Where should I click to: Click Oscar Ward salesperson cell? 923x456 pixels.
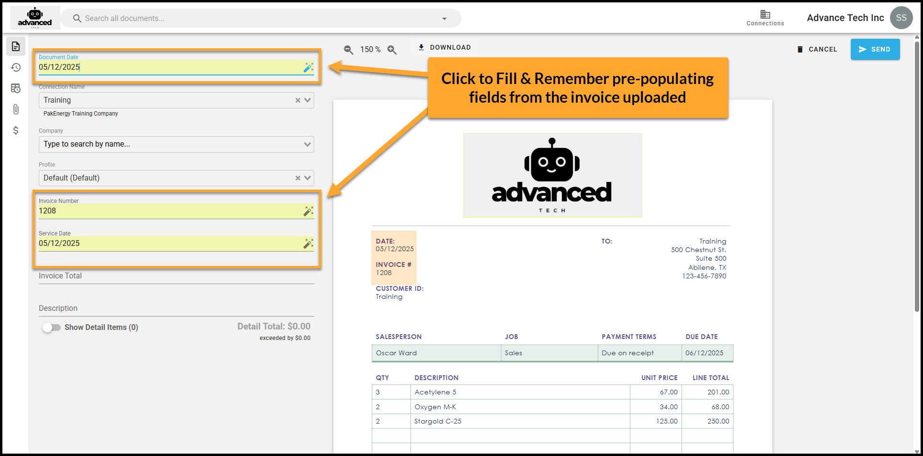click(436, 353)
